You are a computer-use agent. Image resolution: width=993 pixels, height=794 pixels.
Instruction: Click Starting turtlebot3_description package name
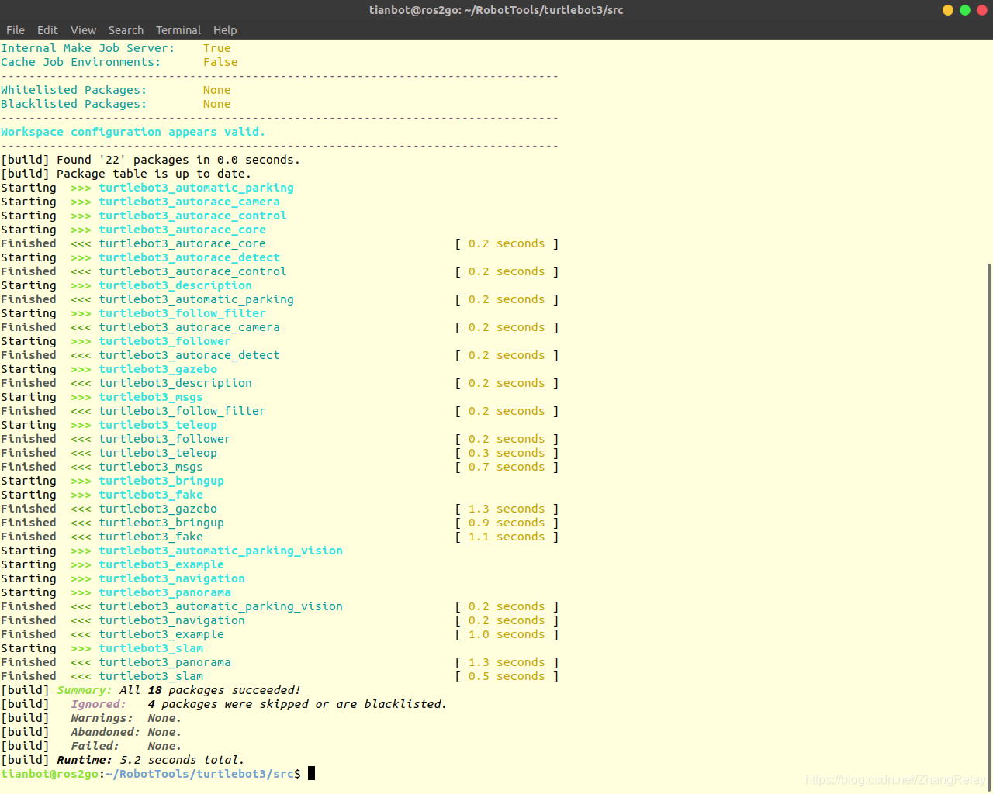click(x=175, y=285)
